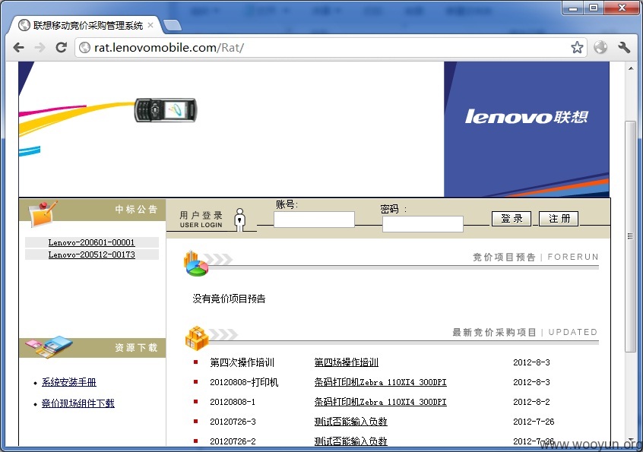Click the 中标公告 section header
This screenshot has width=643, height=452.
point(92,210)
